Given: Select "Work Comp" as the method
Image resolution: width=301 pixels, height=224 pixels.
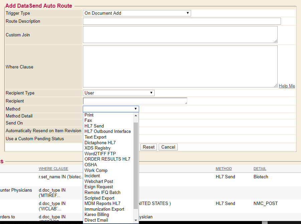Looking at the screenshot, I should click(96, 170).
